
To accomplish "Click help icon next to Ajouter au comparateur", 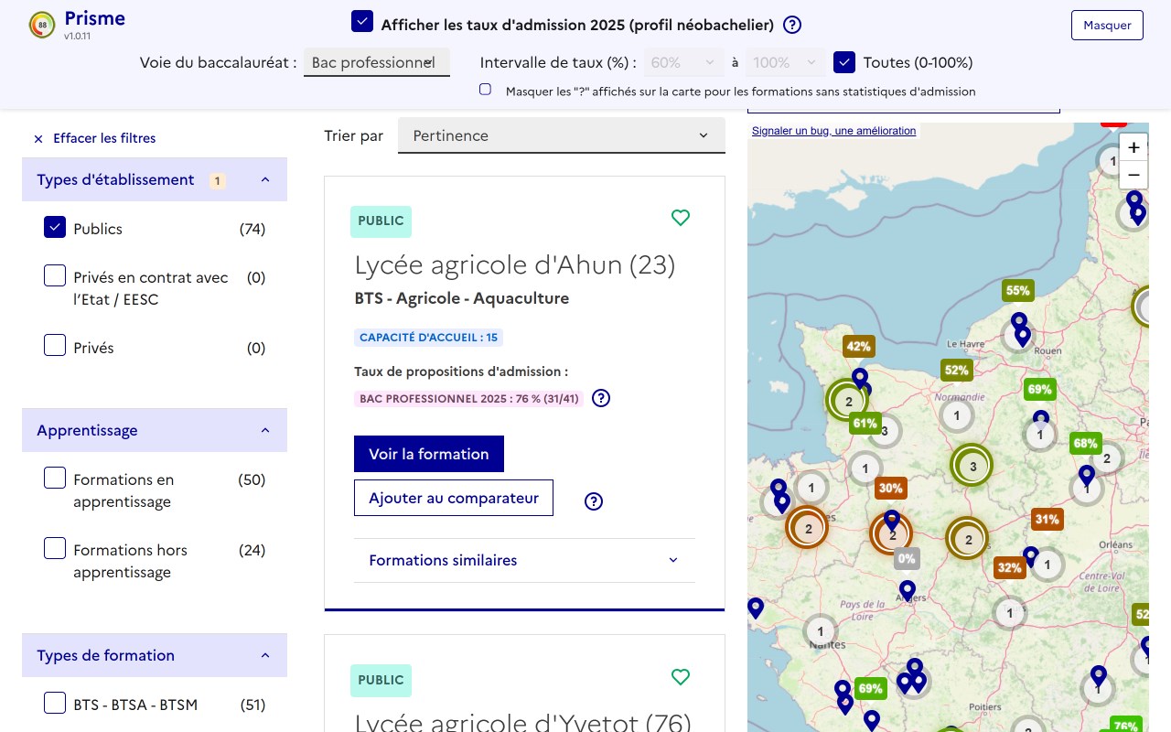I will 594,501.
